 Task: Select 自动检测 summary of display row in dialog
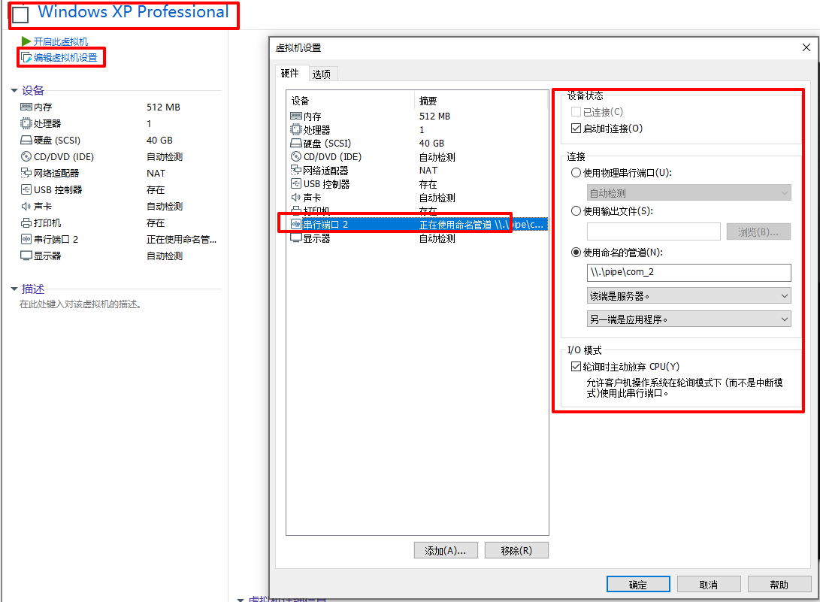(x=437, y=238)
